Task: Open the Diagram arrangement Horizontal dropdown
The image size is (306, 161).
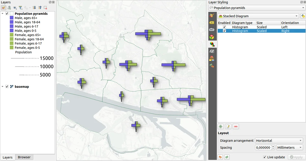Action: point(279,141)
